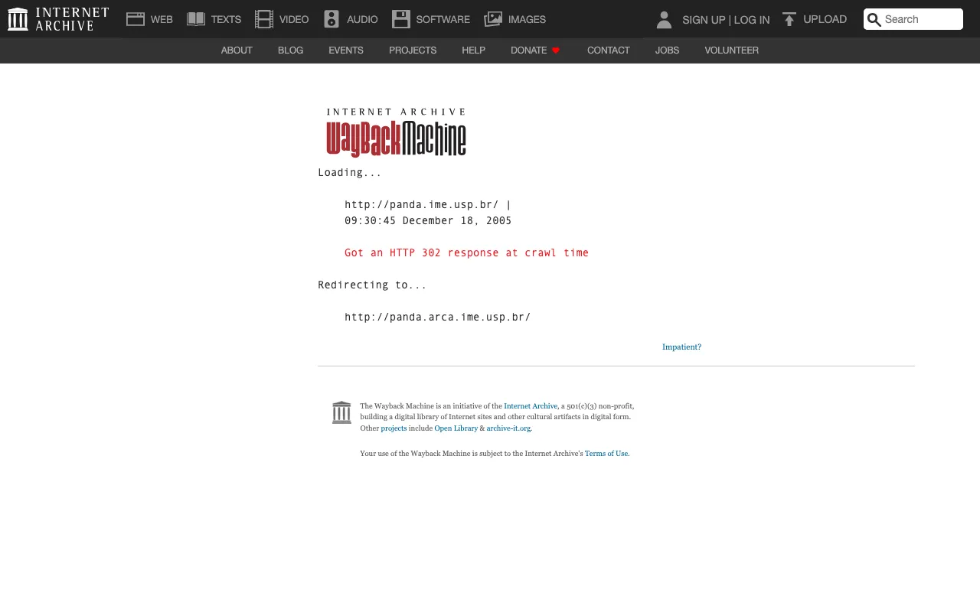This screenshot has width=980, height=612.
Task: Click the user profile icon
Action: pyautogui.click(x=664, y=20)
